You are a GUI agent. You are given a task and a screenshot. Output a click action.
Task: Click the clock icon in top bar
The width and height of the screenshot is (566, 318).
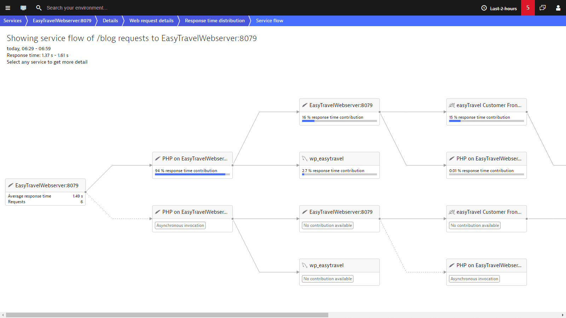484,8
